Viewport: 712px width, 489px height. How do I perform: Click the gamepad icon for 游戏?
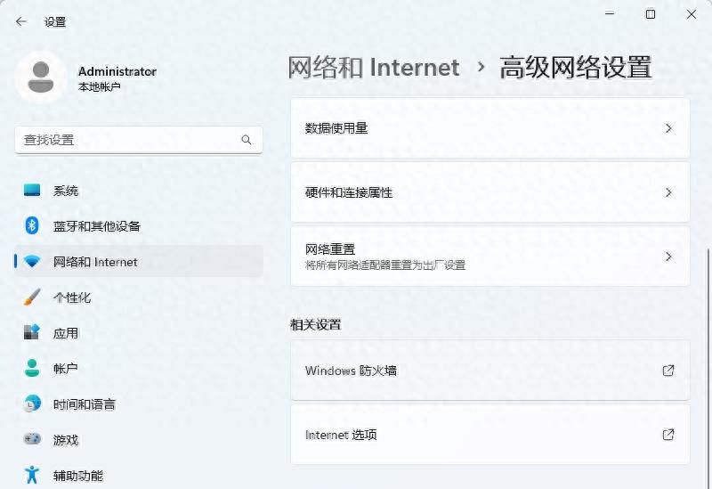[32, 439]
